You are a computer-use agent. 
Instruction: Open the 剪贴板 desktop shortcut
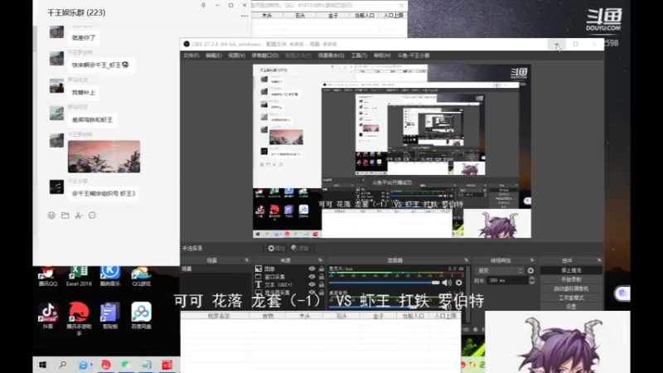click(x=110, y=316)
